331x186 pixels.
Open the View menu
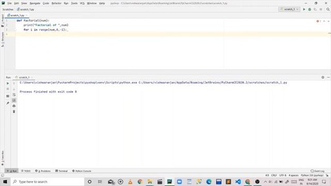point(24,3)
